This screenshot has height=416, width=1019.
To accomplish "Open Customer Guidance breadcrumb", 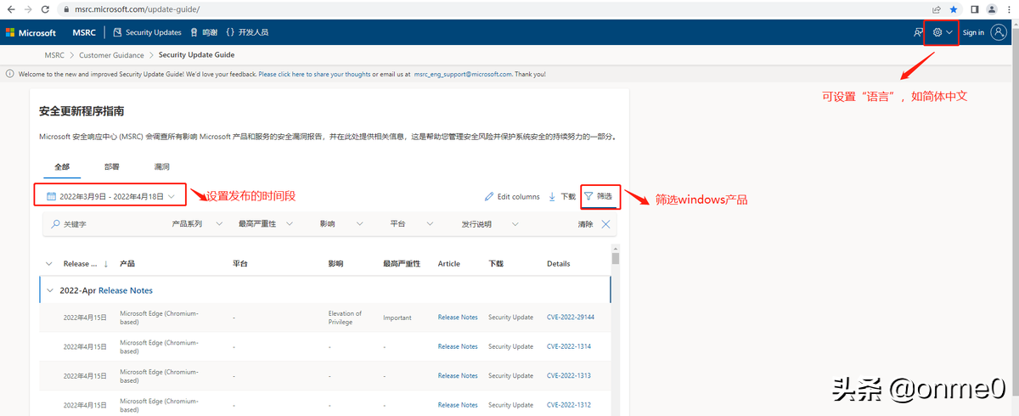I will pyautogui.click(x=111, y=55).
